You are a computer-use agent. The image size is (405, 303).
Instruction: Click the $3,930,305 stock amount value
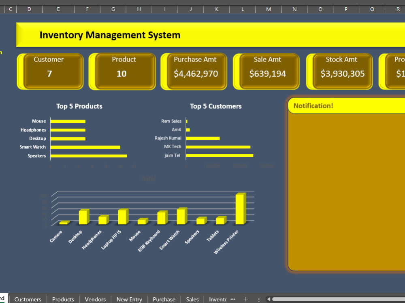click(x=343, y=74)
